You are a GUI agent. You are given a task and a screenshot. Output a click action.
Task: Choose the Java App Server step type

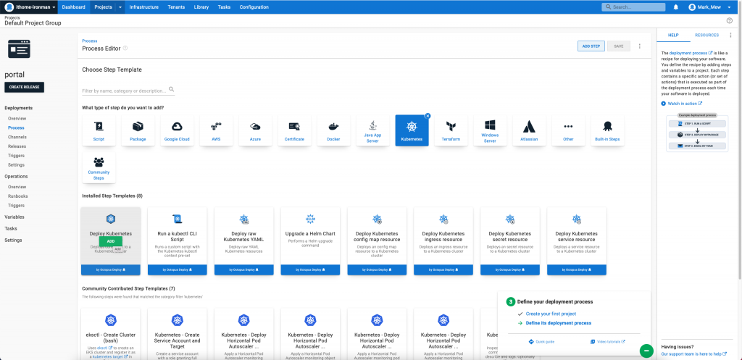pos(372,130)
